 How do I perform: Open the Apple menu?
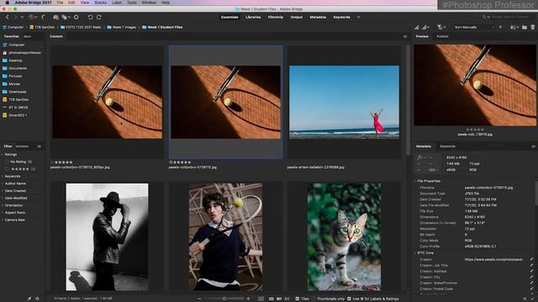8,3
